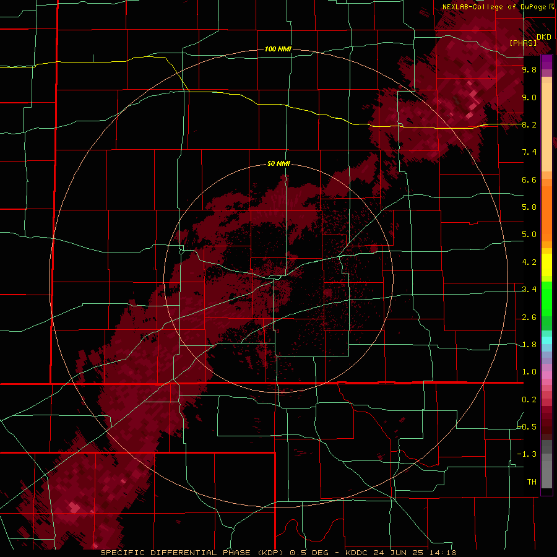The image size is (557, 557).
Task: Select the -0.5 value on color scale
Action: point(527,427)
